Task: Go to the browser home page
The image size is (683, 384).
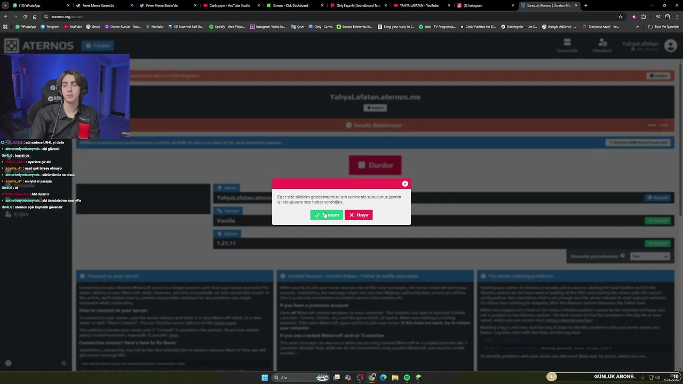Action: pos(35,17)
